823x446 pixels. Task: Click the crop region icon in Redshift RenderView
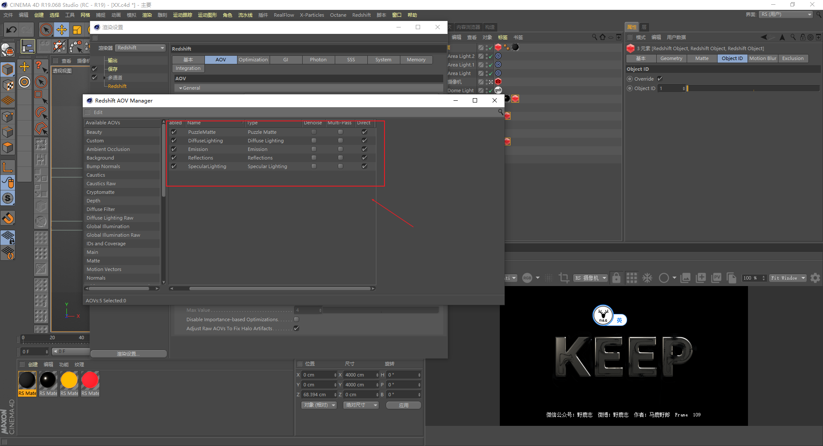[x=564, y=278]
